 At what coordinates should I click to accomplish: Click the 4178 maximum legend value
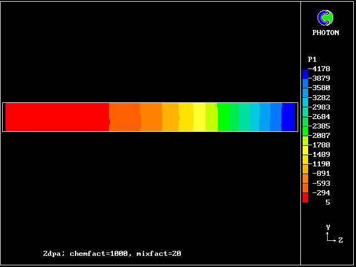(321, 69)
